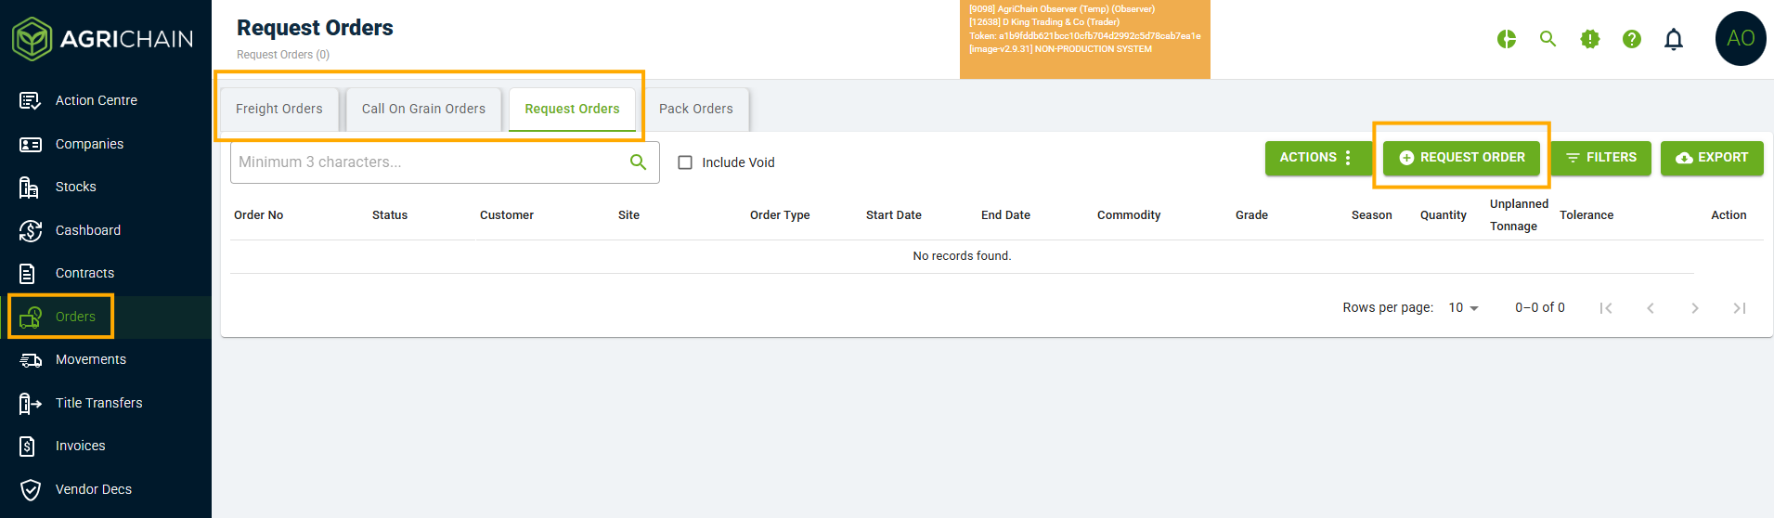Click the header search magnifier icon

coord(1547,39)
